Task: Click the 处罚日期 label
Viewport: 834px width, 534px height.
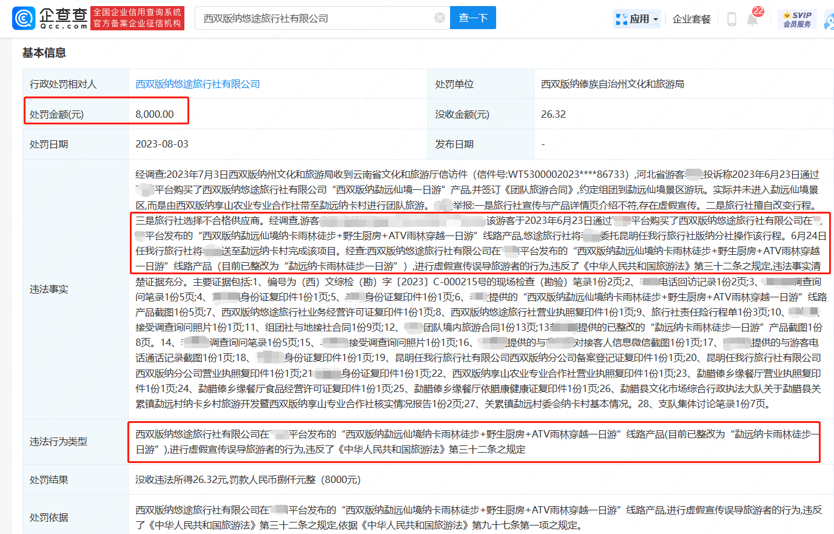Action: 49,144
